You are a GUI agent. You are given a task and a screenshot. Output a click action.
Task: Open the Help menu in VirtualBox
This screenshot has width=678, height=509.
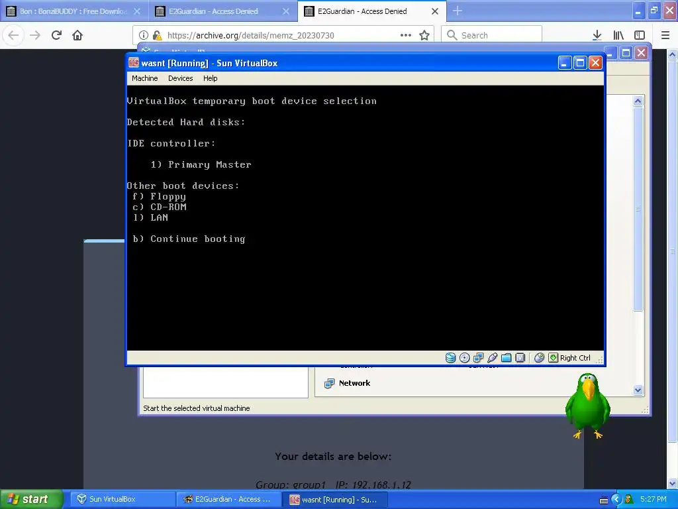pos(210,78)
